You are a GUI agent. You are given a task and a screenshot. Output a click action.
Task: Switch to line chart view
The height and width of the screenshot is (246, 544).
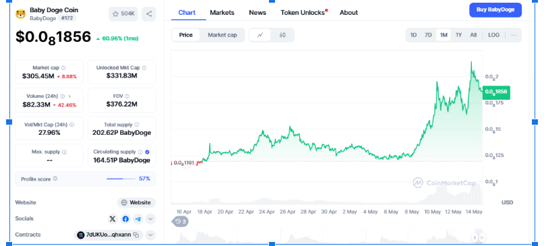(x=260, y=35)
